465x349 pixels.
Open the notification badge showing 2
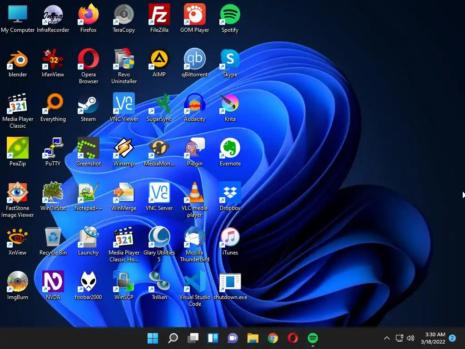click(452, 338)
